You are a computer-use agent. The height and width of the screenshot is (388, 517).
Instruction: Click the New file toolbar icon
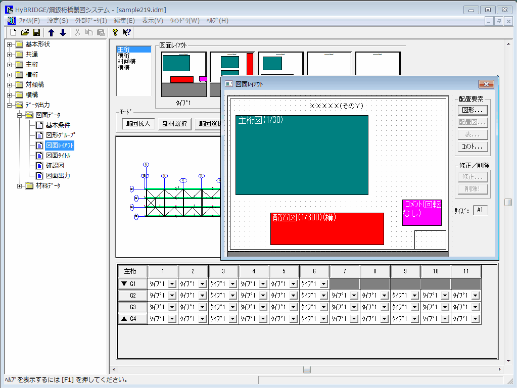point(14,32)
